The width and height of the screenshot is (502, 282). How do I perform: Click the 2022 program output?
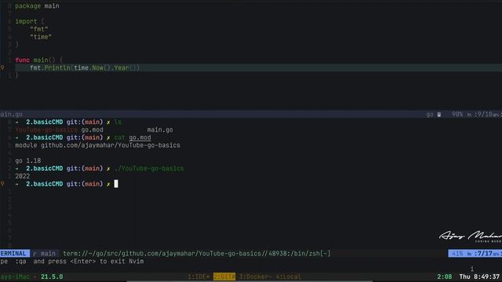click(x=23, y=176)
